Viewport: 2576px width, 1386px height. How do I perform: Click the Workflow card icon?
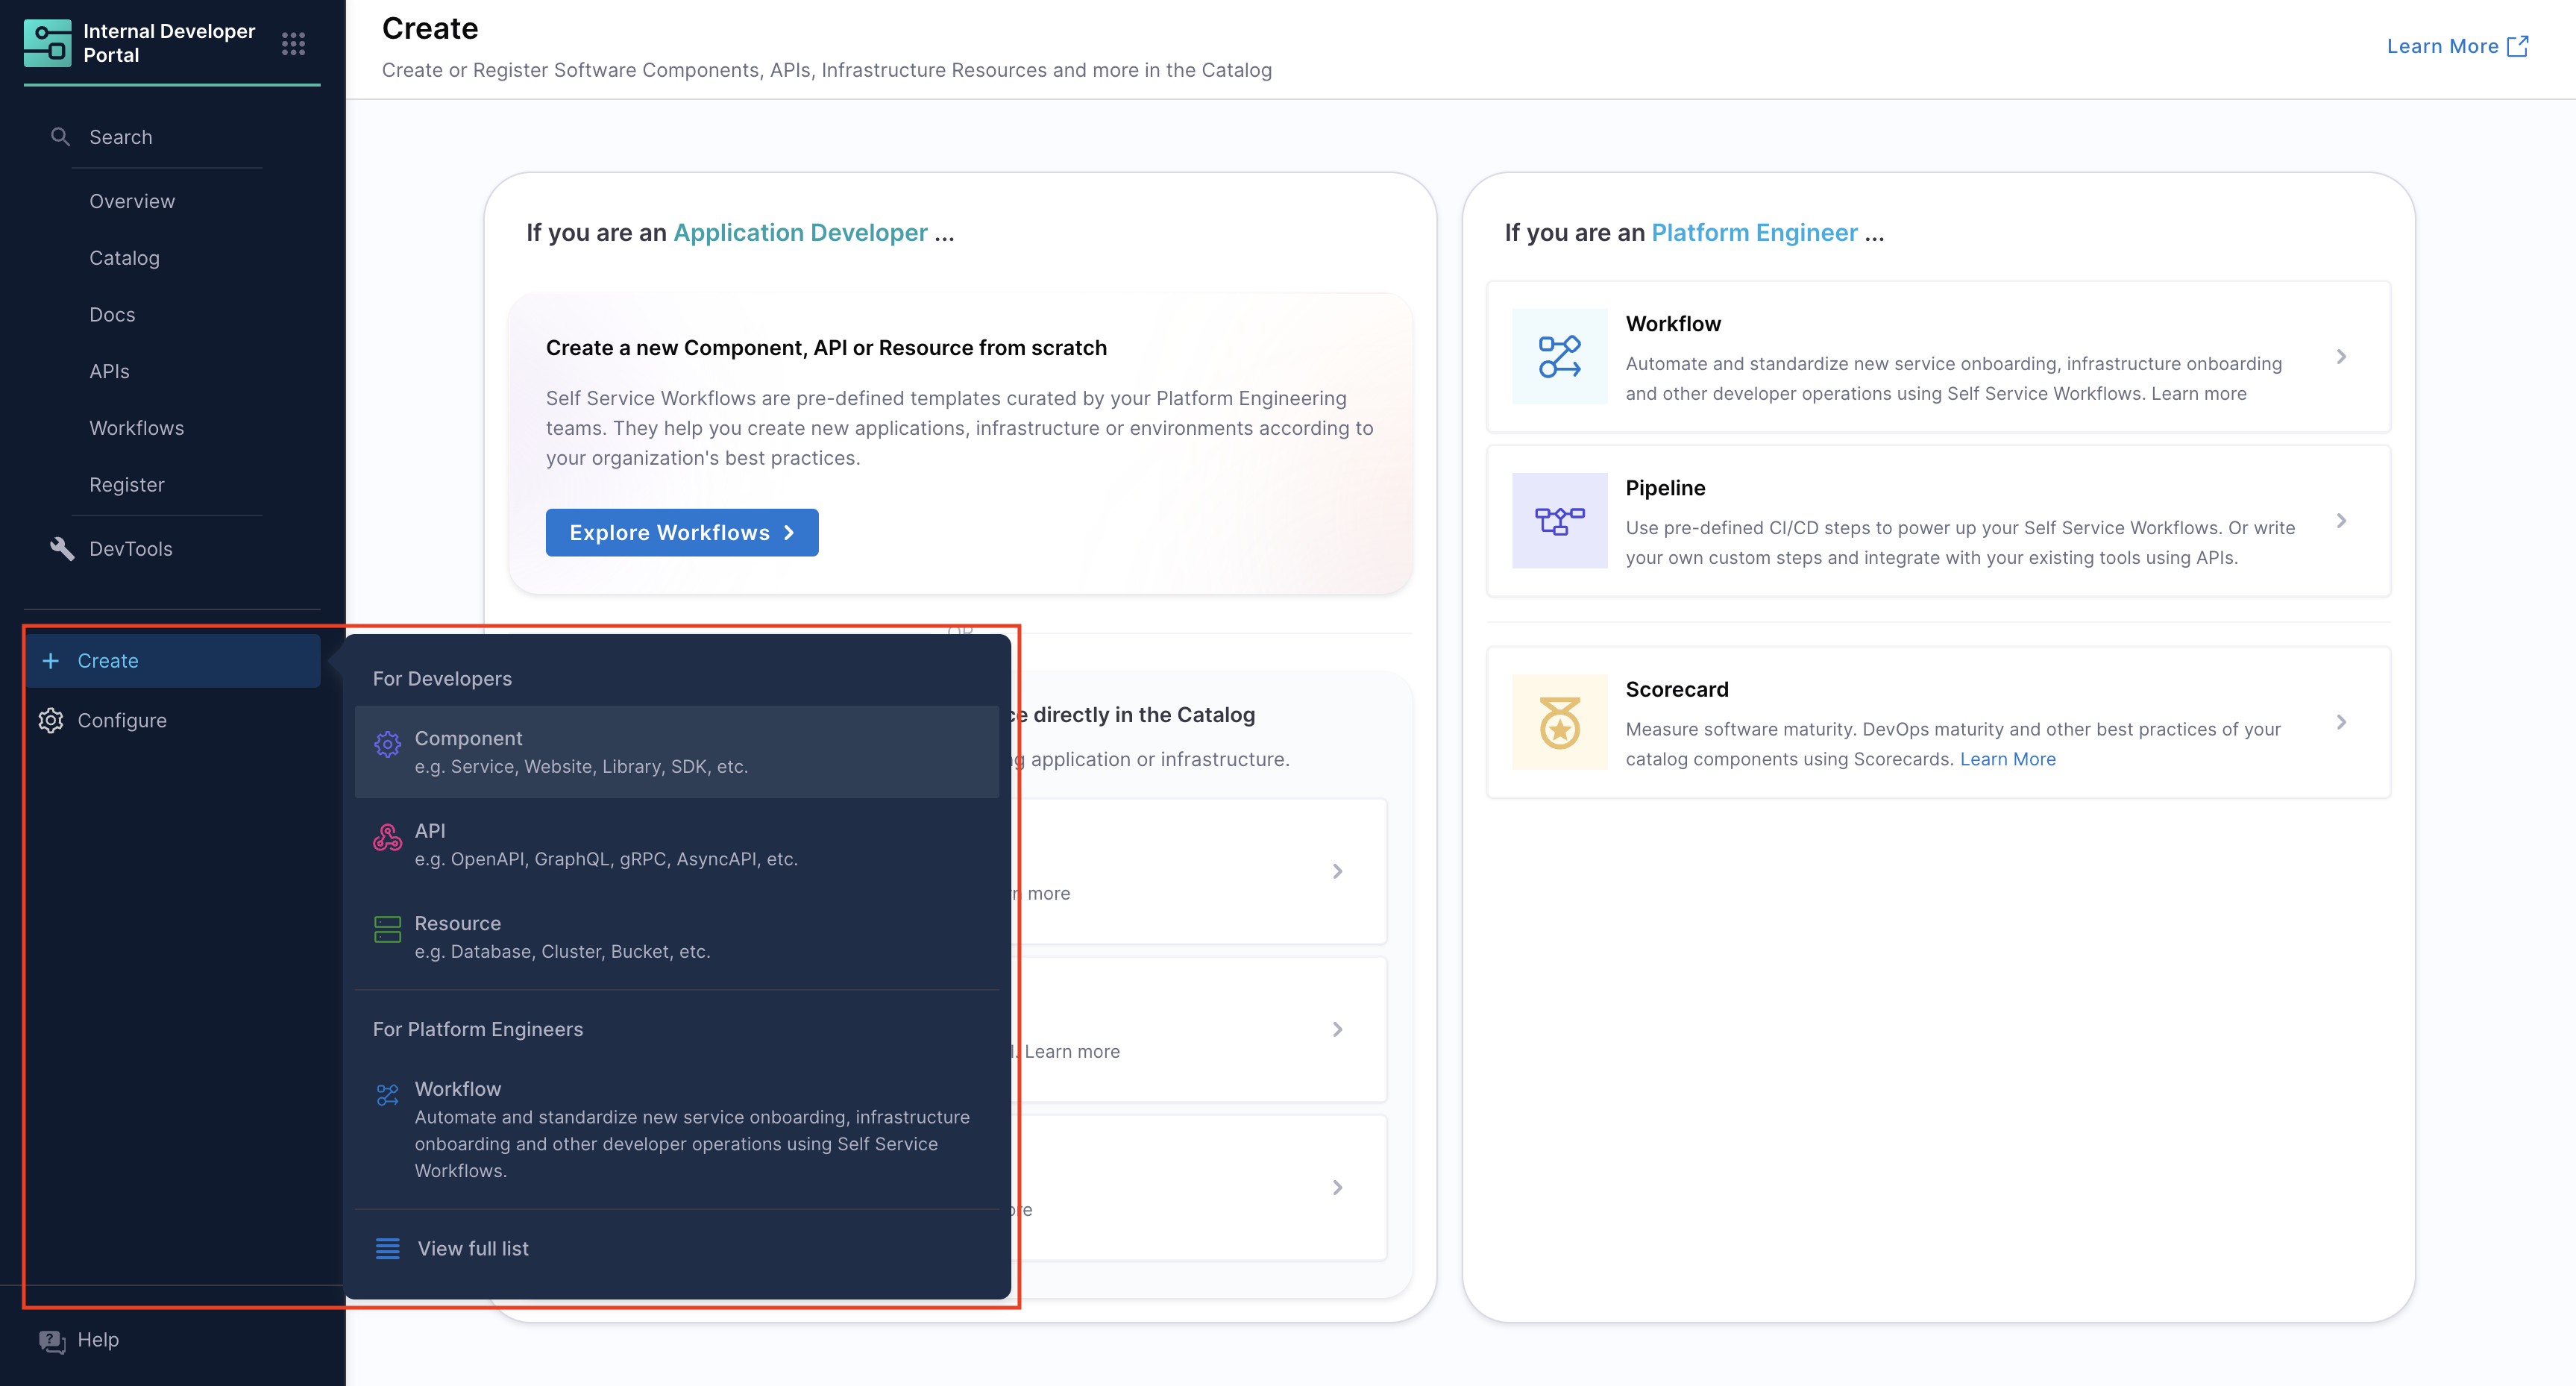(x=1559, y=356)
